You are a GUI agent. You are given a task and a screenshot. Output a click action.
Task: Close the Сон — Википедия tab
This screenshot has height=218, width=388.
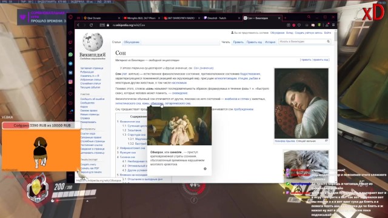[279, 18]
